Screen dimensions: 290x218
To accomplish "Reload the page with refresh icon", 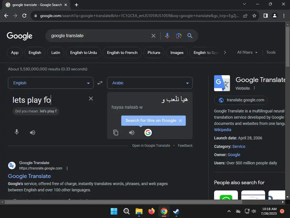I will (x=24, y=16).
